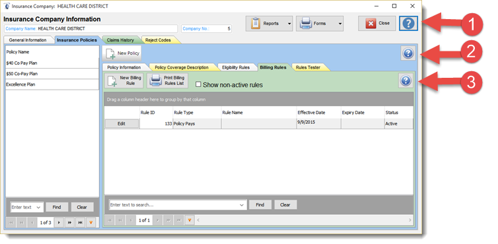Click into the Company Name field

[91, 28]
